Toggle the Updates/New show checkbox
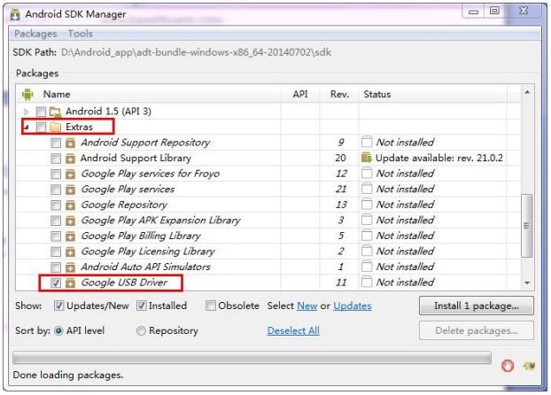This screenshot has width=551, height=395. click(58, 306)
